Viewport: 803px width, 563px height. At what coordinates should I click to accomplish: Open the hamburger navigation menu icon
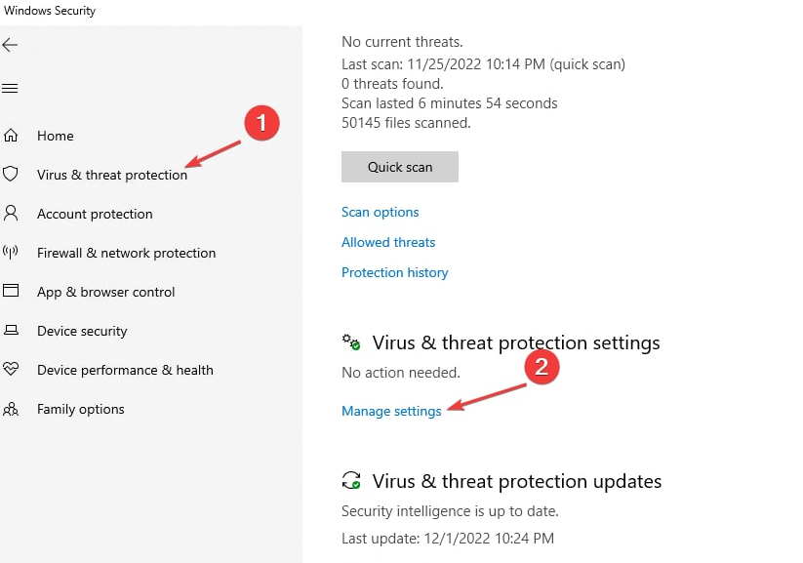point(10,89)
